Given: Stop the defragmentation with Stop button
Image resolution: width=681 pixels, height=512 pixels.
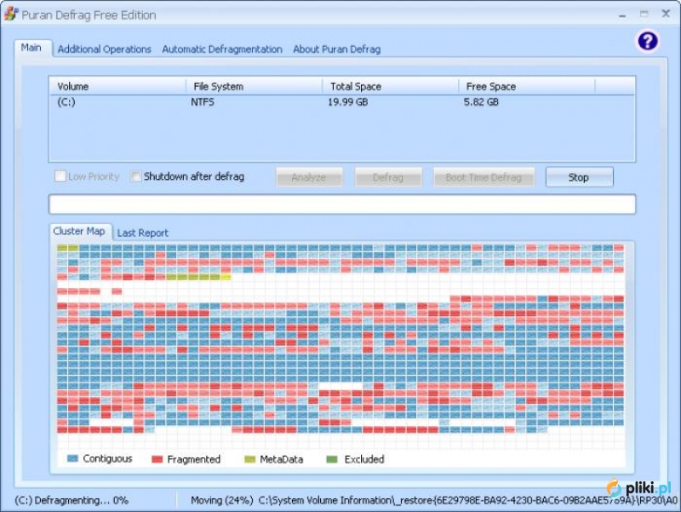Looking at the screenshot, I should [579, 177].
